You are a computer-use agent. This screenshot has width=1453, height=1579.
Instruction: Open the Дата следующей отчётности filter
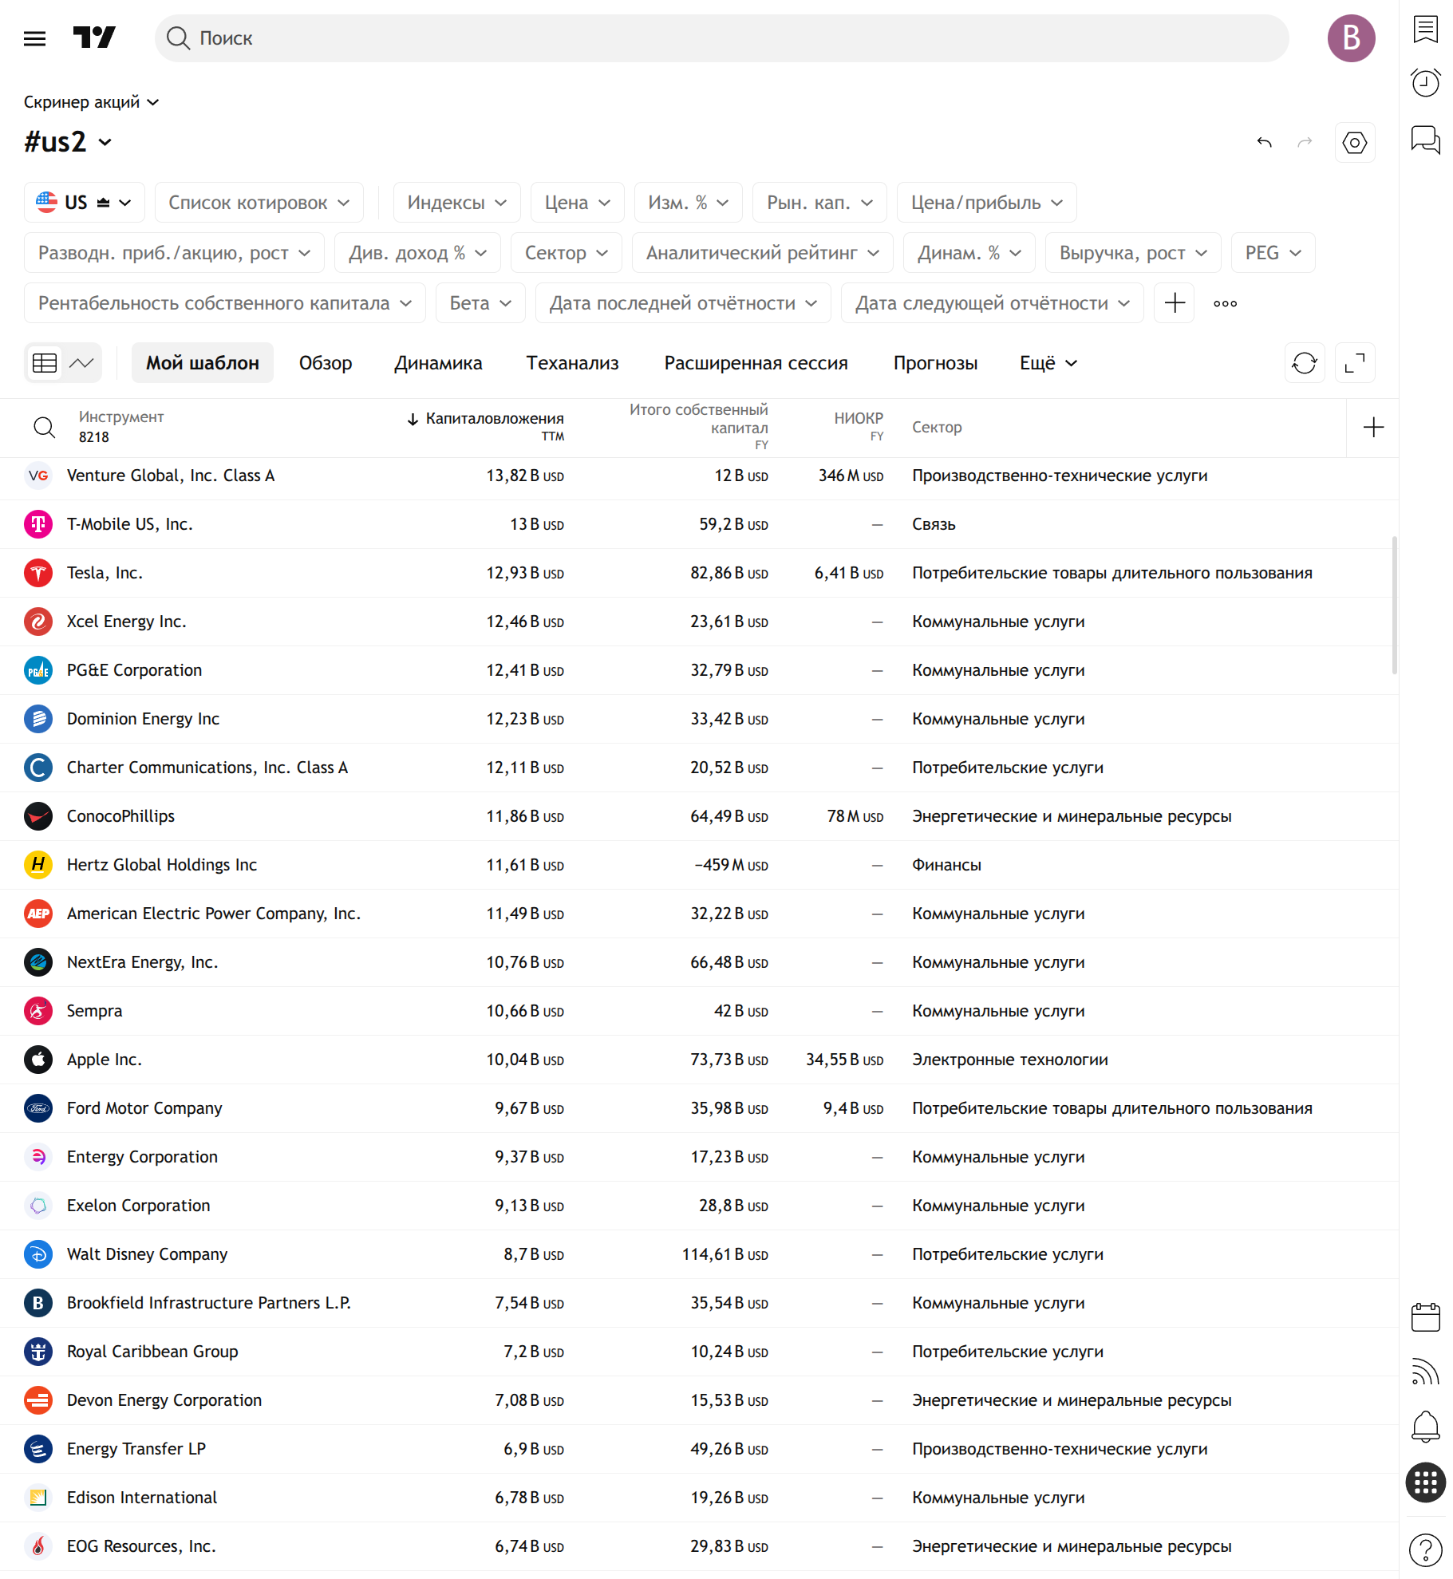pos(992,303)
